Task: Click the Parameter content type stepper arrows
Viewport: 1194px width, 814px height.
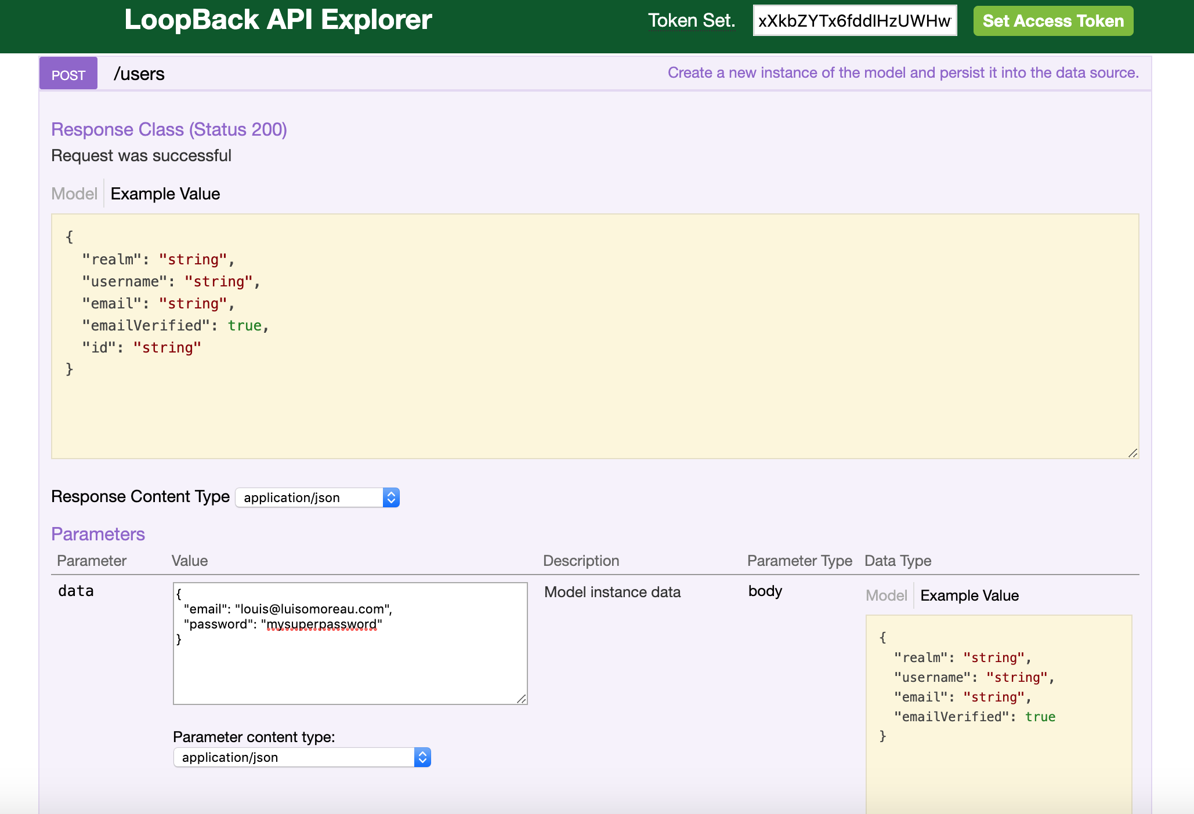Action: [422, 757]
